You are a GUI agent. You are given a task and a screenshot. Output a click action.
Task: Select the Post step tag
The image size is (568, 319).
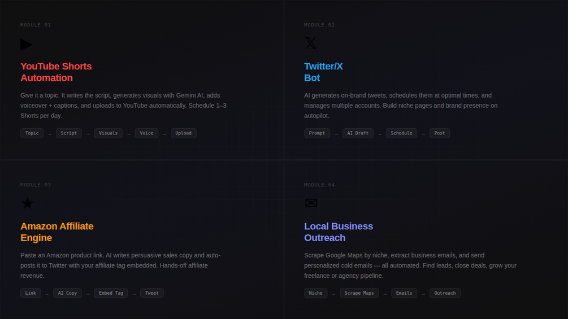pos(440,133)
